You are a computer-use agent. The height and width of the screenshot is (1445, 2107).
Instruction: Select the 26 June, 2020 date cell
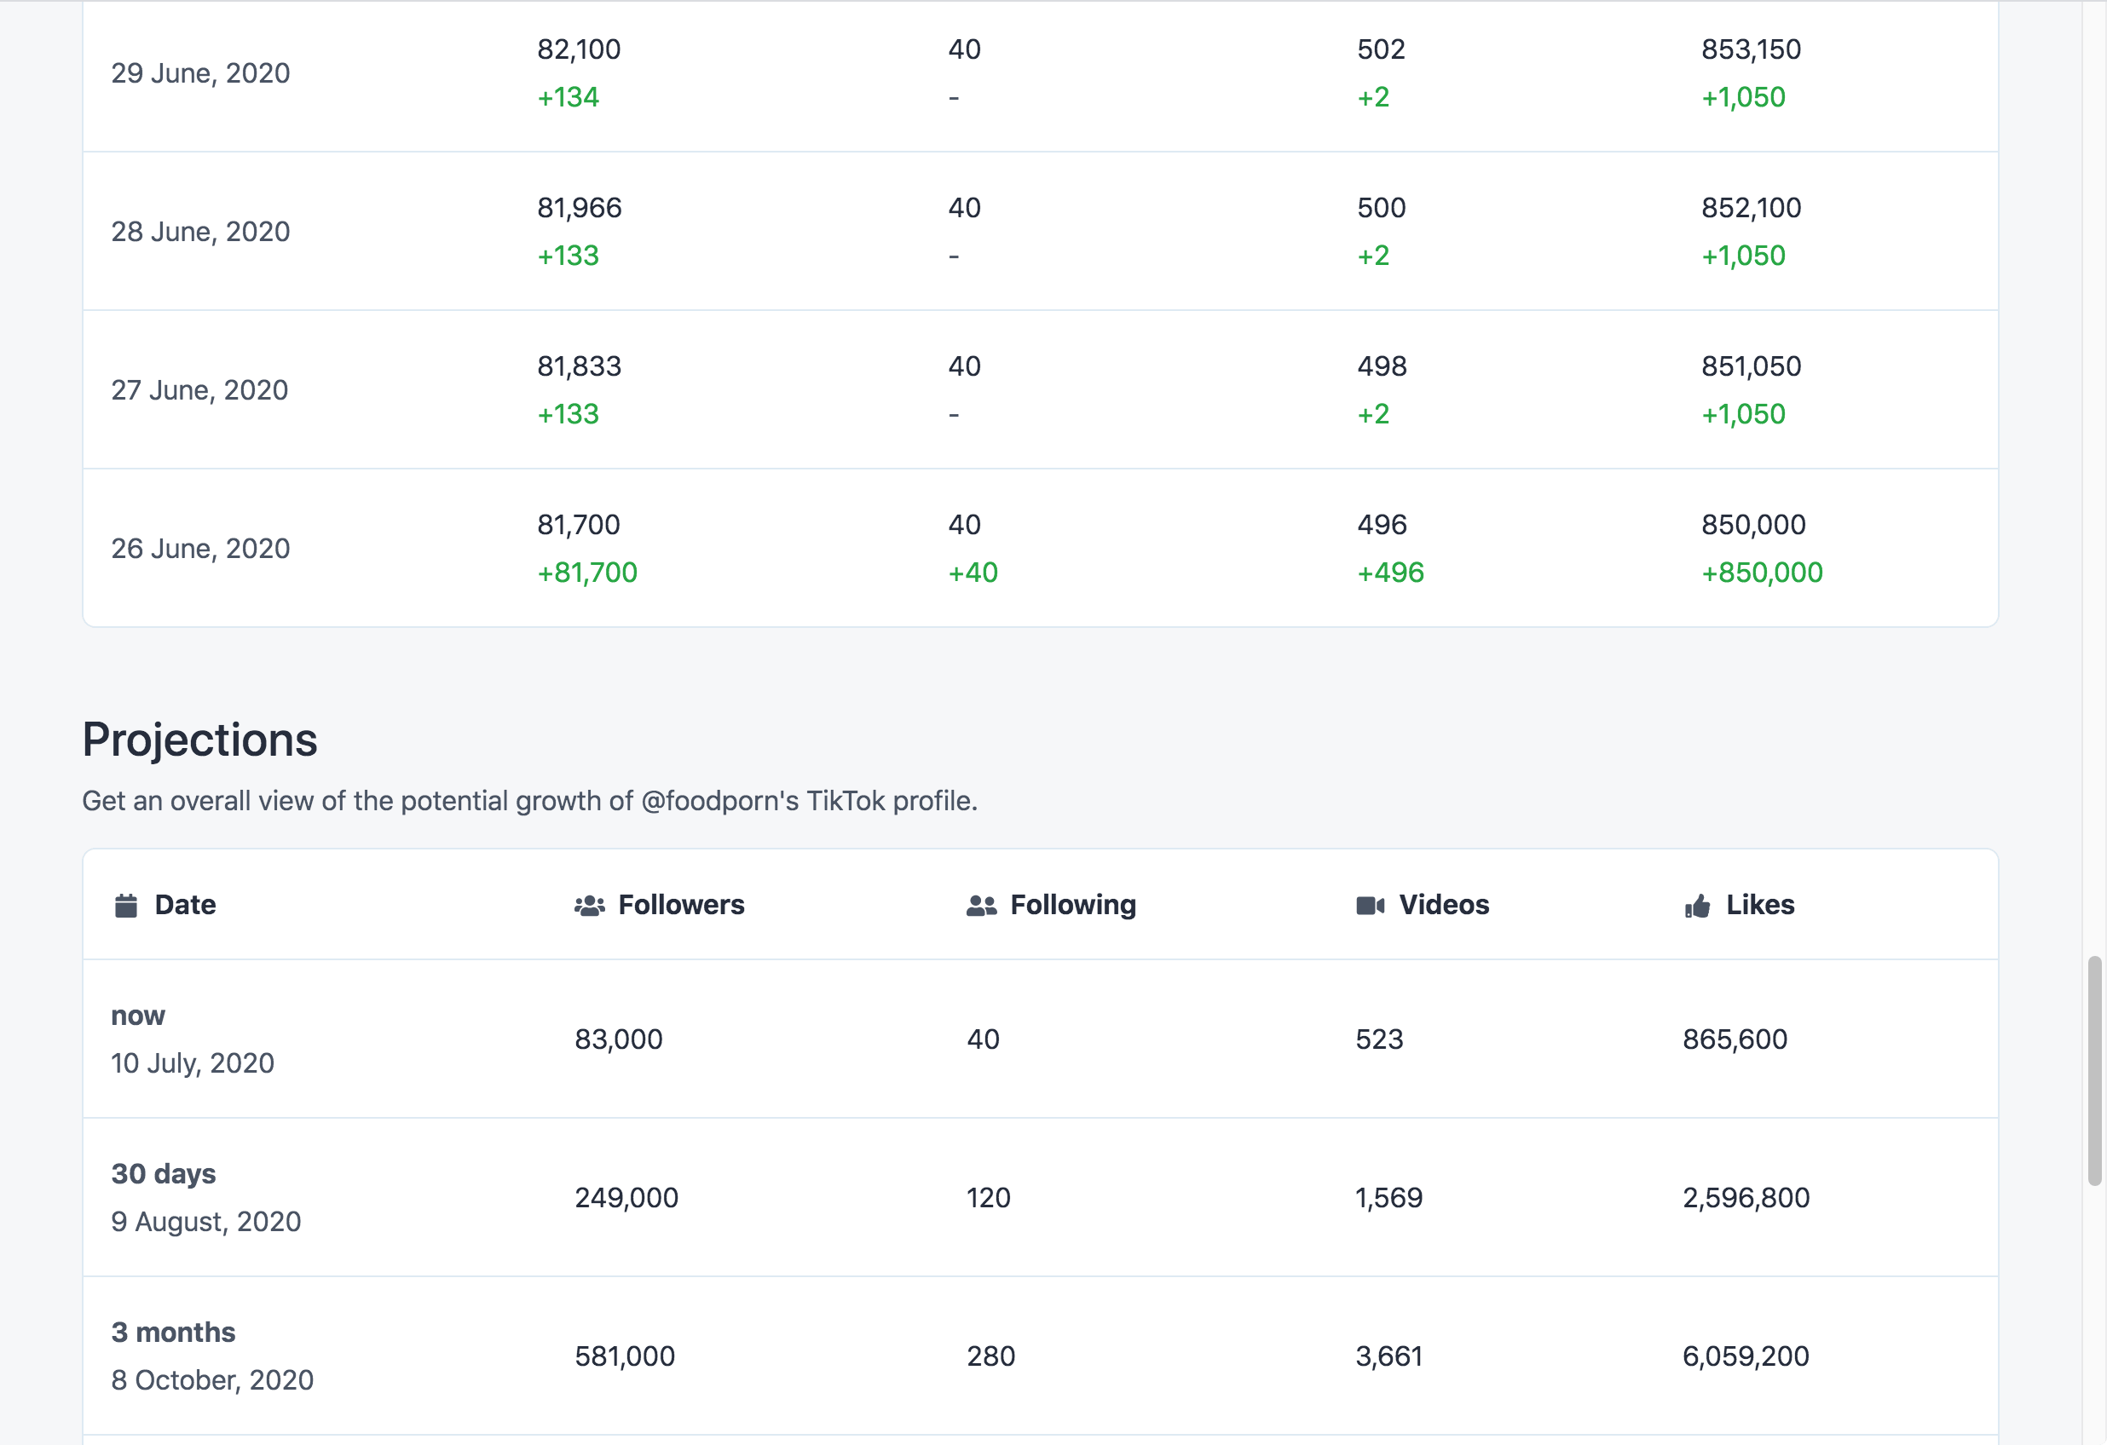click(200, 548)
